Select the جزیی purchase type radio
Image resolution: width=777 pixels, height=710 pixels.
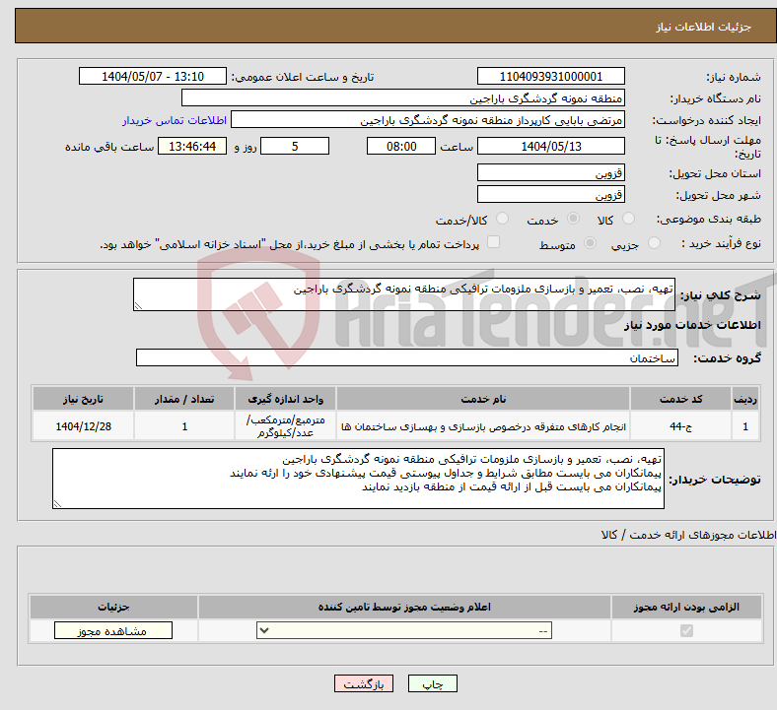point(654,242)
